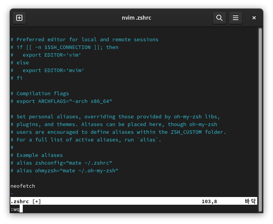Click the 'For a full list' comment line
The image size is (273, 224).
86,140
